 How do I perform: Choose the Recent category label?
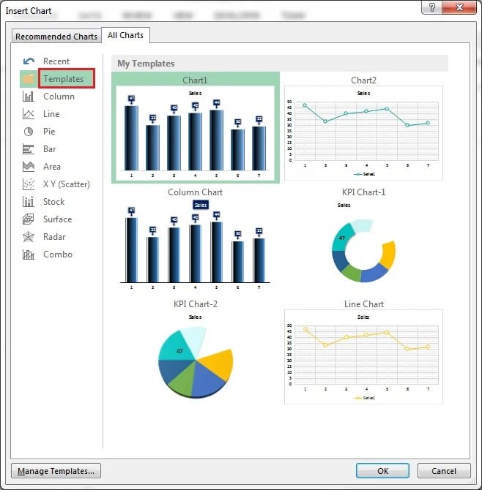(56, 61)
